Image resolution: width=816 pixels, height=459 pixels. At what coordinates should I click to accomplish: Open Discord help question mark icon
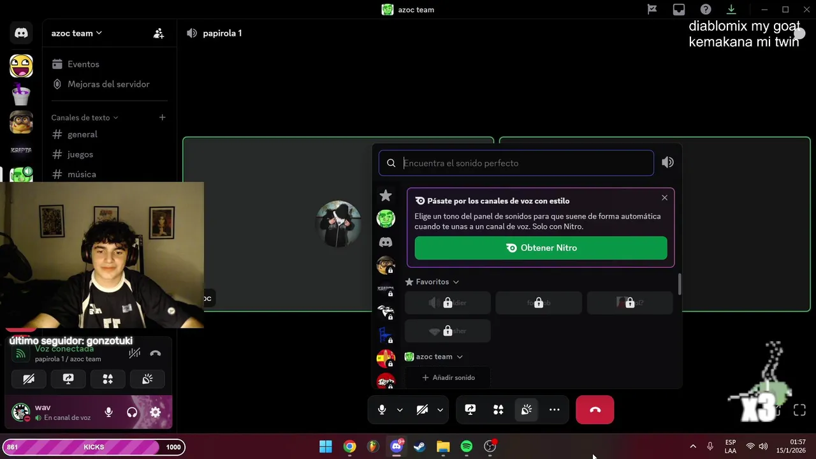706,10
